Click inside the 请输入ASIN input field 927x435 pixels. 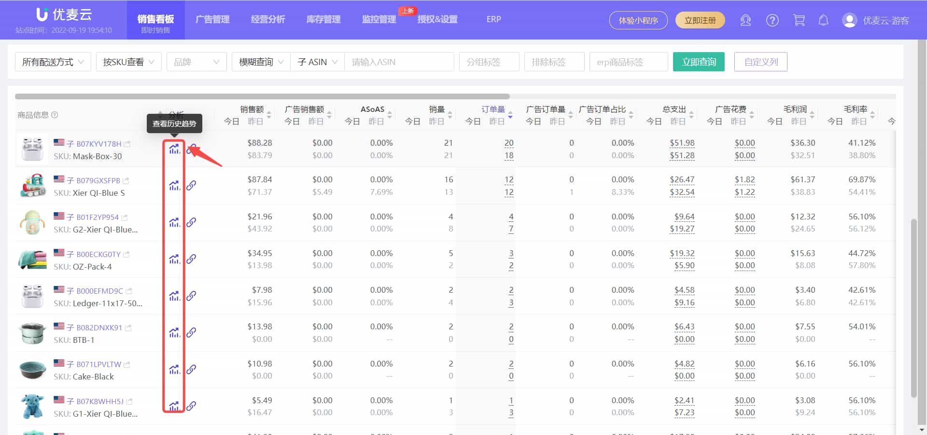[x=399, y=62]
